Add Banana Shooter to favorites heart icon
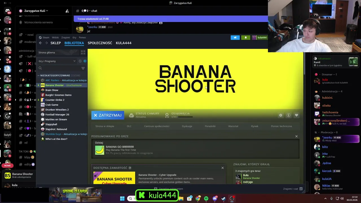 coord(296,115)
